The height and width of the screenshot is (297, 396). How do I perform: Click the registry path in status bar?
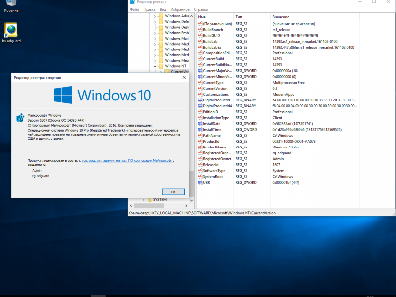click(202, 213)
